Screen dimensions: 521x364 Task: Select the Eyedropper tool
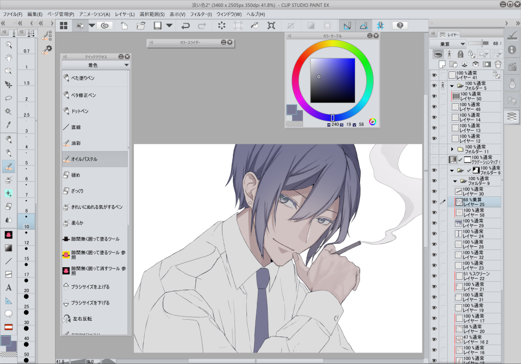pyautogui.click(x=8, y=124)
